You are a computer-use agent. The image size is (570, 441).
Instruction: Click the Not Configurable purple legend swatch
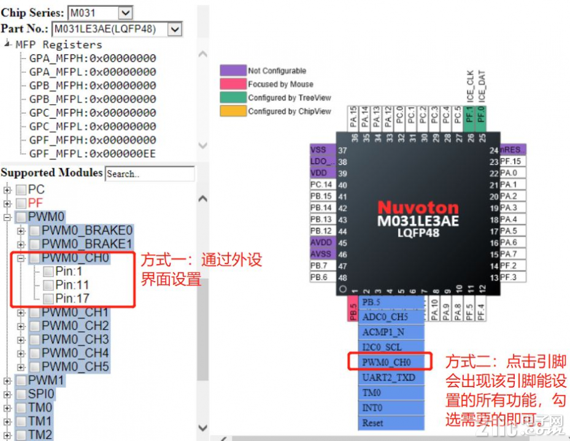[x=233, y=70]
